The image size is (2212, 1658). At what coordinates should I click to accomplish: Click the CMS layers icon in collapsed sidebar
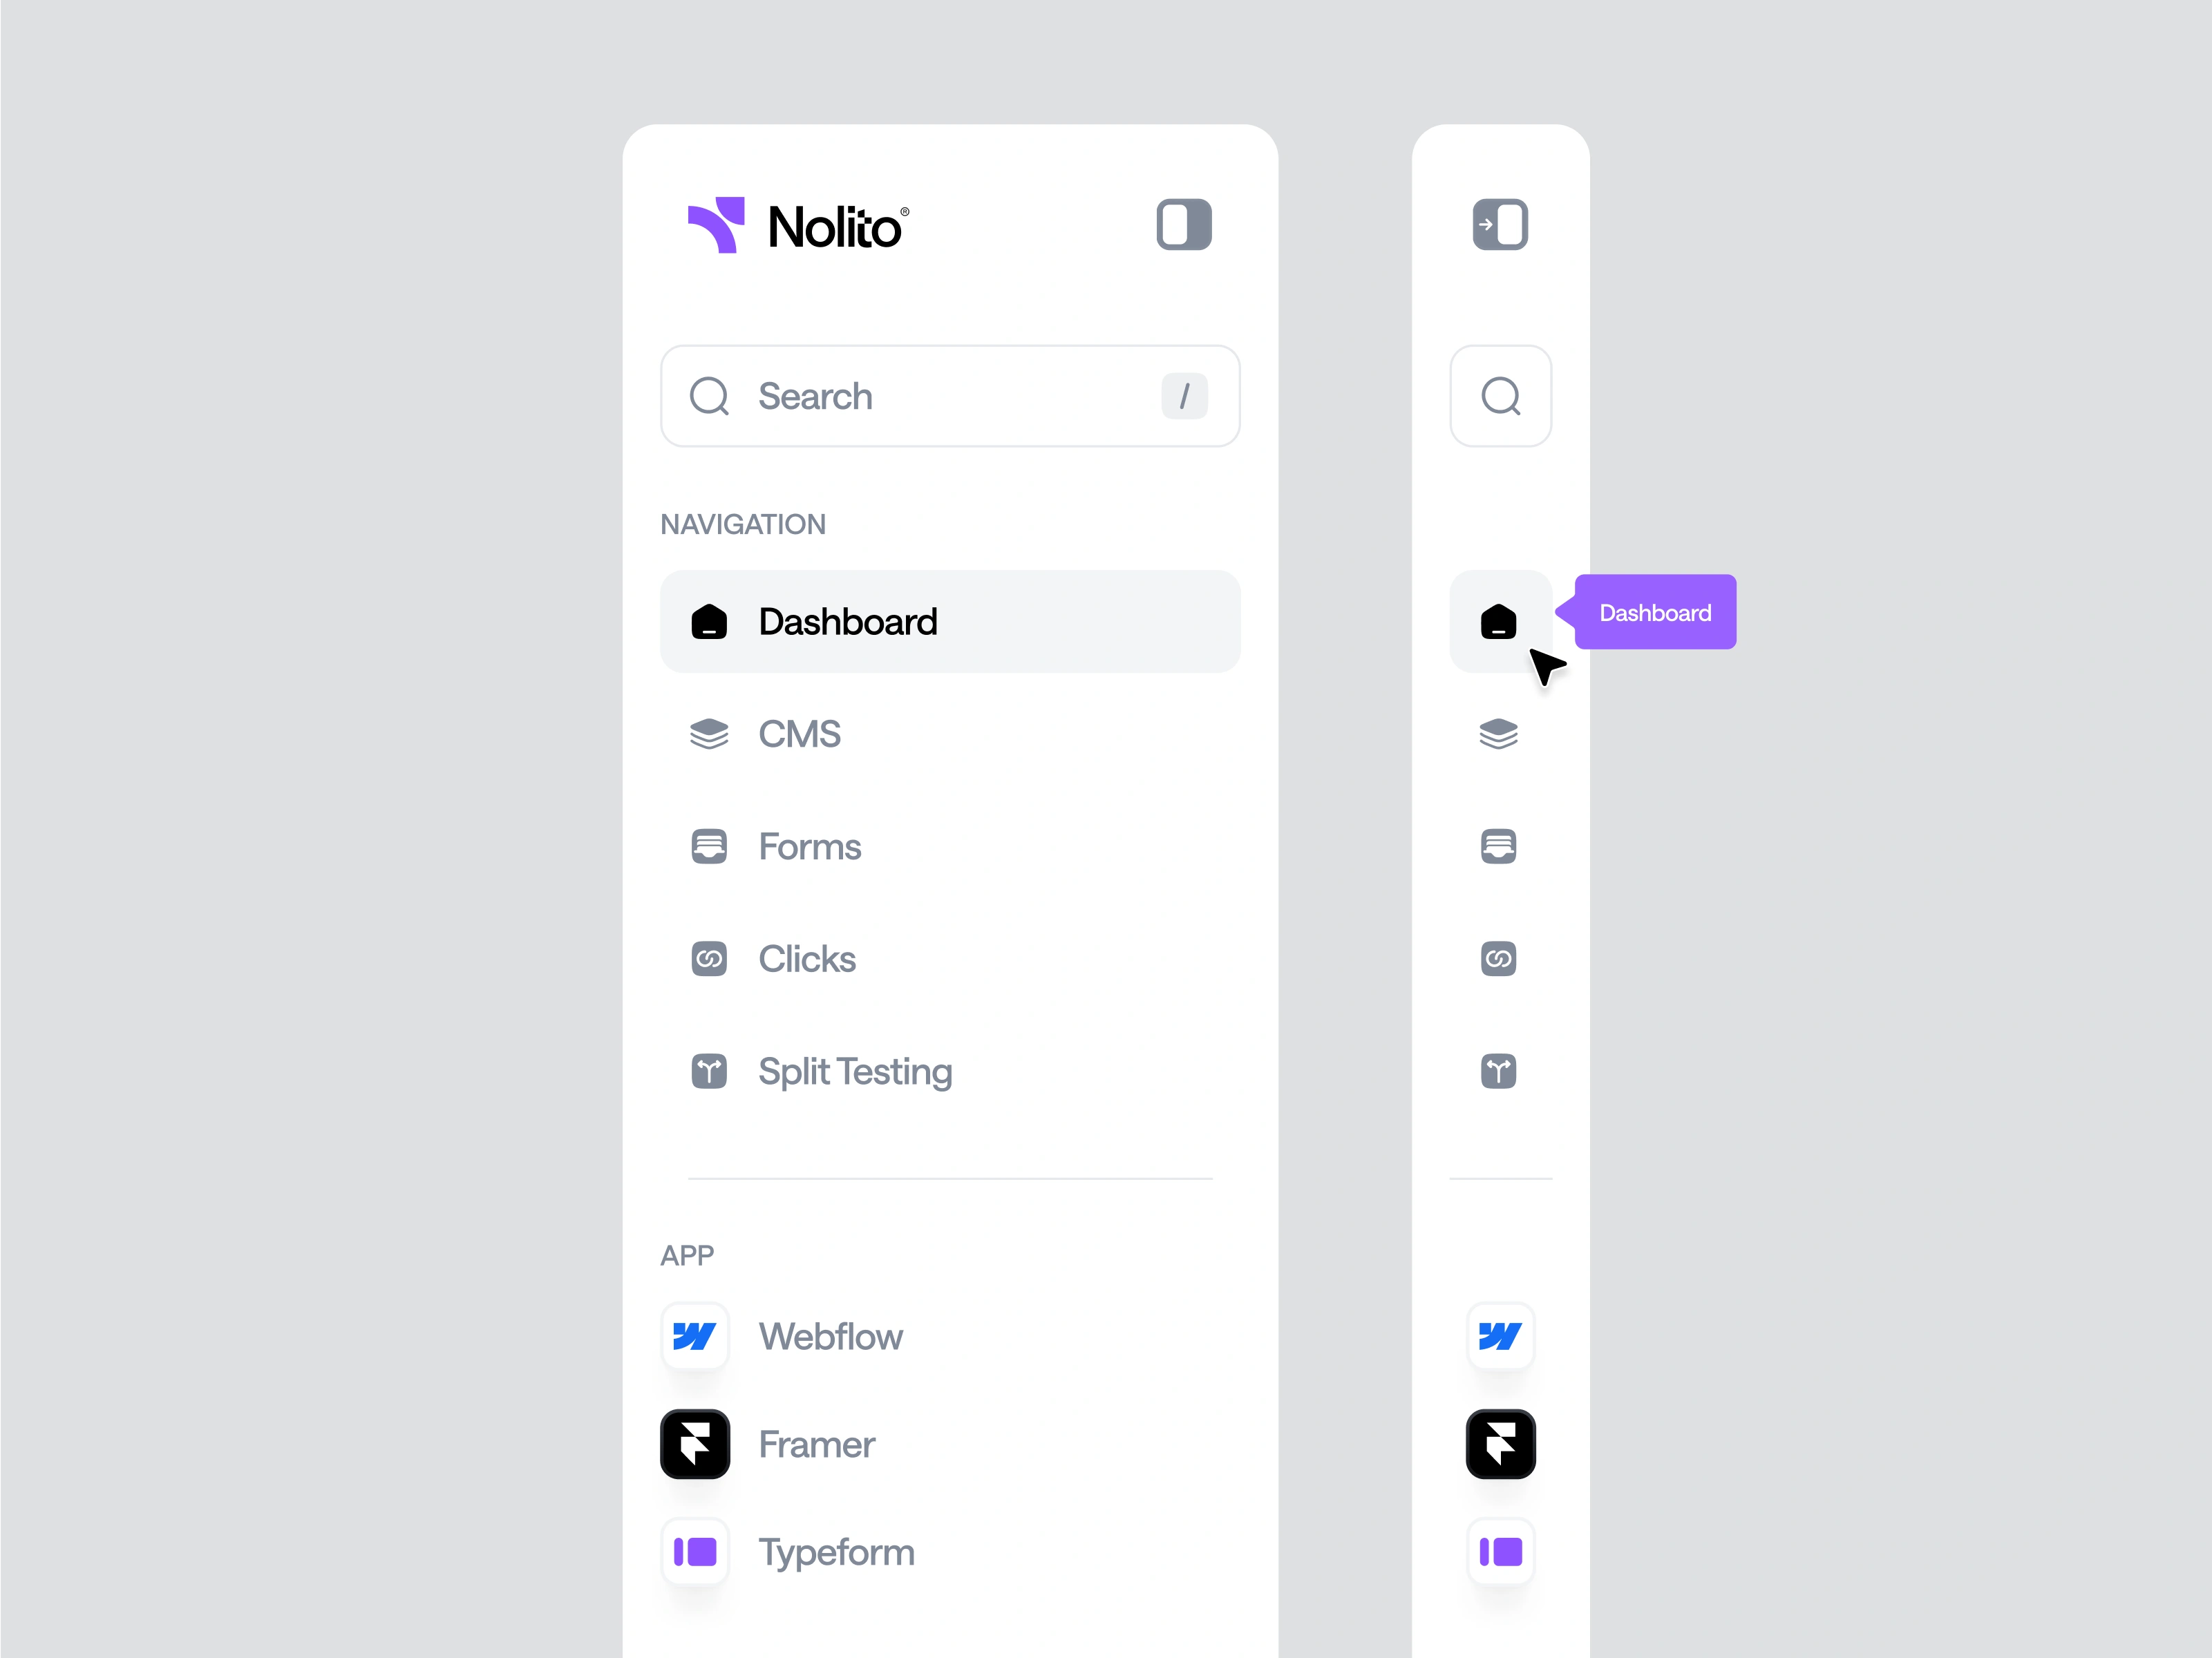coord(1499,734)
